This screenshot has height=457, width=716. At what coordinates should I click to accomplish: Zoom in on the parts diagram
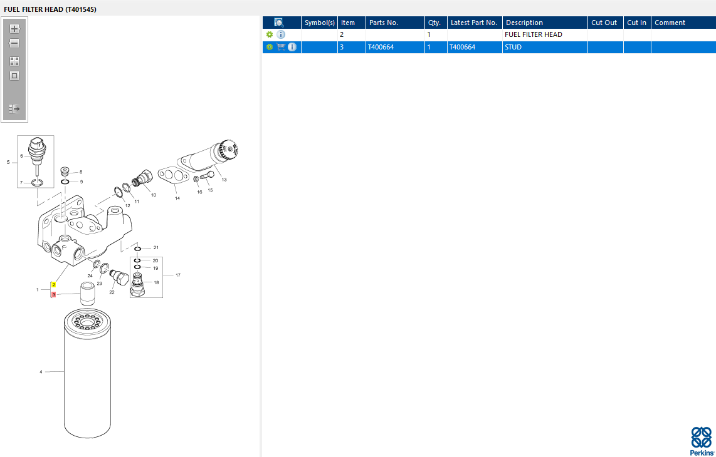pos(14,29)
